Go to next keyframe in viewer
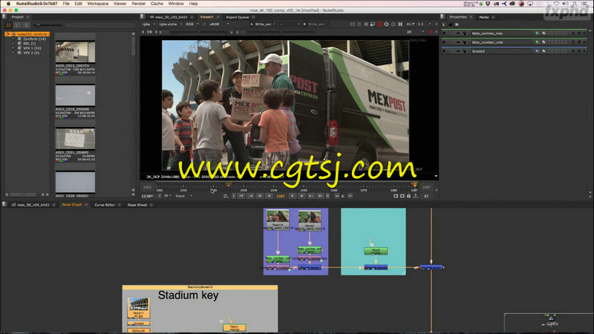This screenshot has width=594, height=334. pos(310,196)
